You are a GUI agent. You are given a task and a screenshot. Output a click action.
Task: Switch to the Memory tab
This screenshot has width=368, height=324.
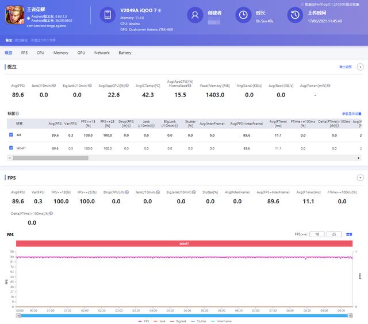pos(61,53)
